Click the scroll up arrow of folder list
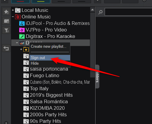 tap(93, 10)
